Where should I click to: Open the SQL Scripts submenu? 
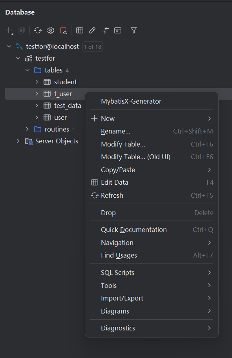coord(152,273)
